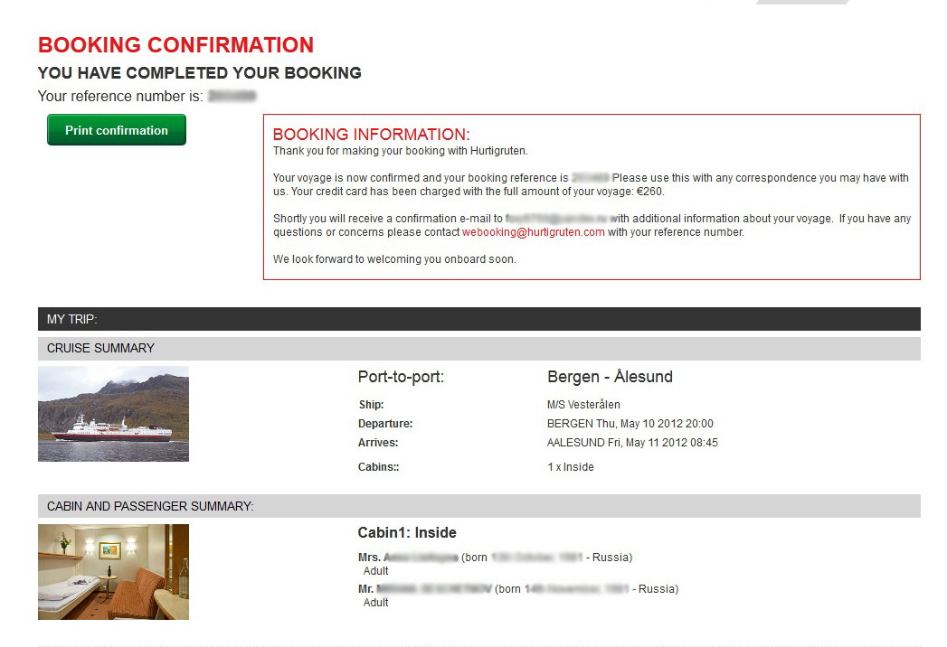Click the Cabins:: label

tap(379, 467)
